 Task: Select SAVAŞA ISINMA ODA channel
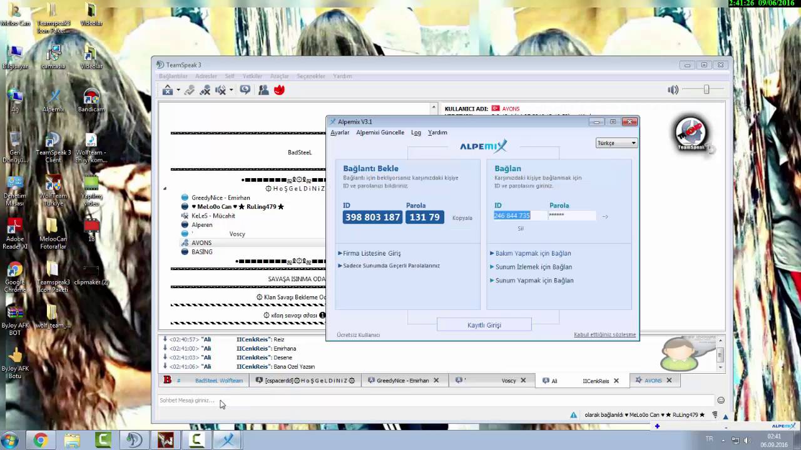(x=297, y=279)
